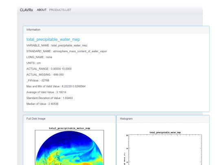Select the VARIABLE_NAME : total_precipitable_water_nwp line
Screen dimensions: 220x165
(57, 46)
